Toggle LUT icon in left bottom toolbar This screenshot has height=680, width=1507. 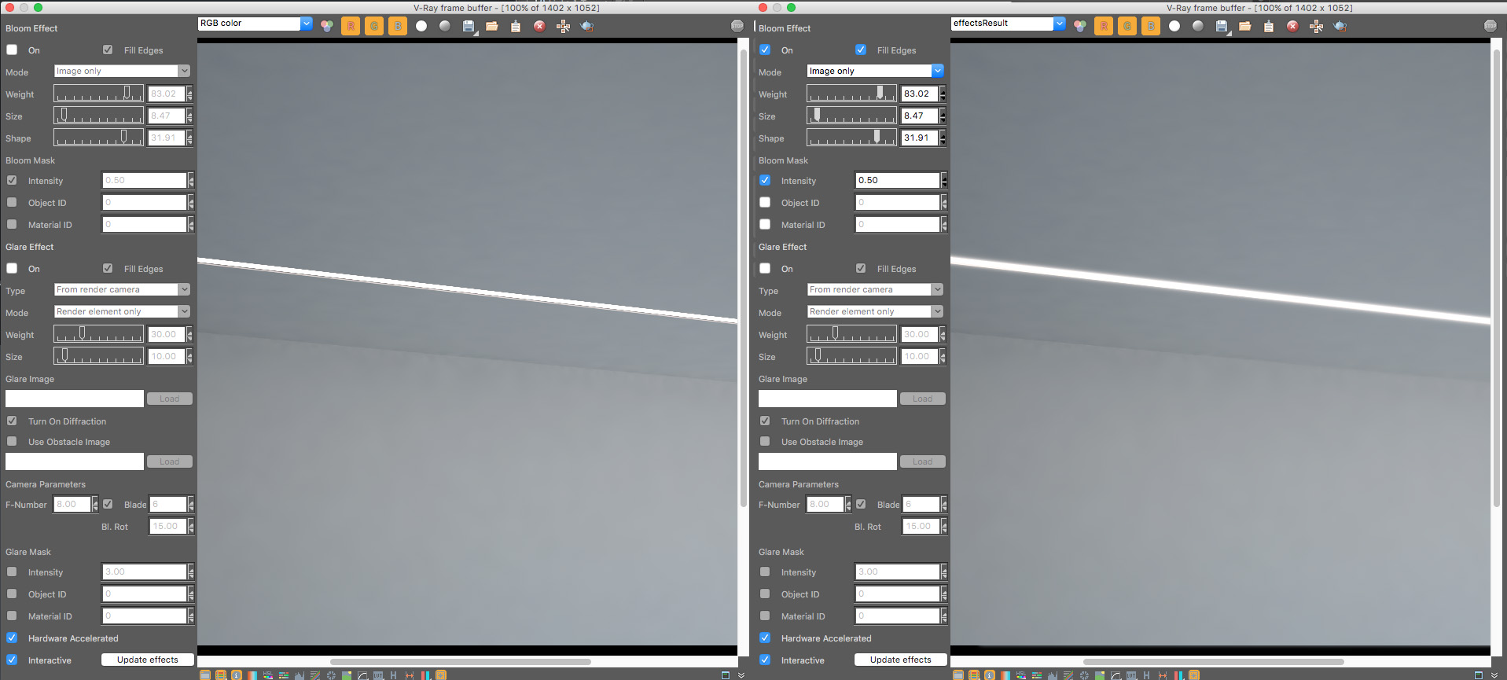pos(378,674)
